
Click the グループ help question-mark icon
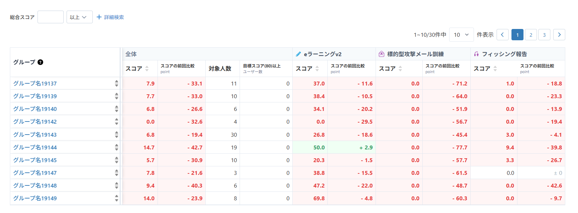[40, 62]
